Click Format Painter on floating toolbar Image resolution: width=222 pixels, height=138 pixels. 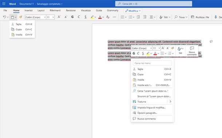pos(172,48)
